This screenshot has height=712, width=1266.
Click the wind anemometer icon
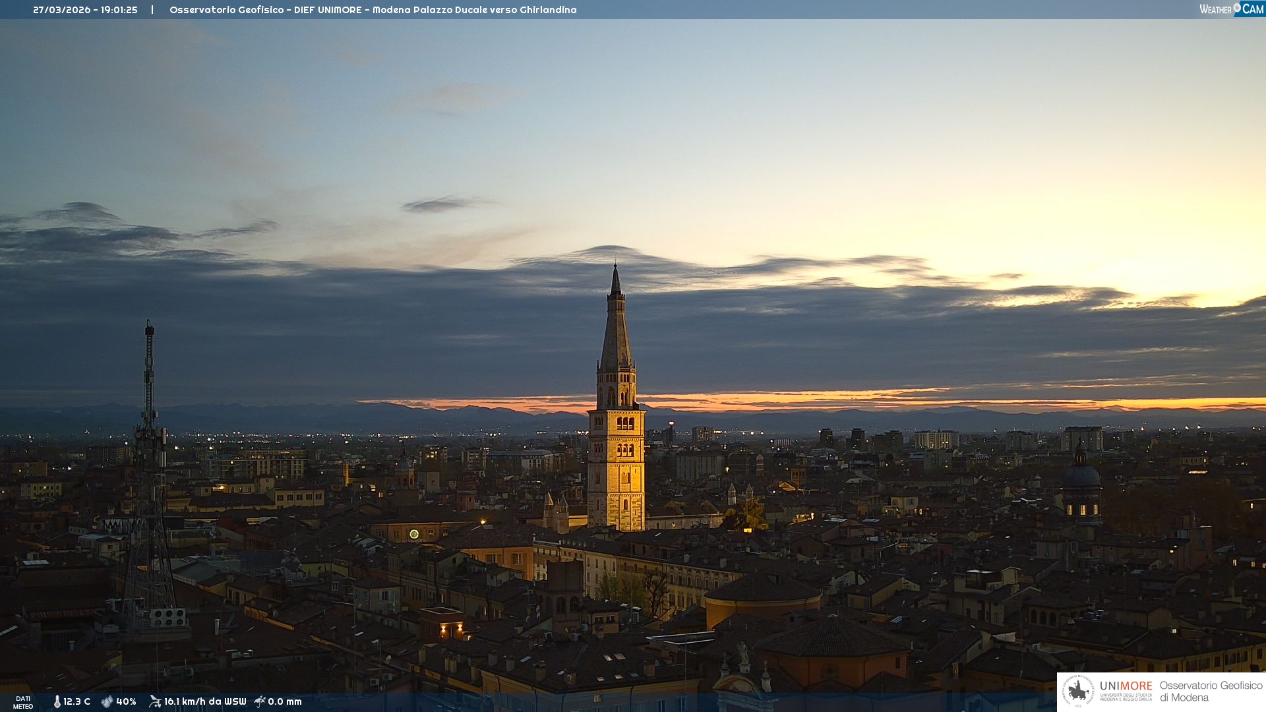155,701
